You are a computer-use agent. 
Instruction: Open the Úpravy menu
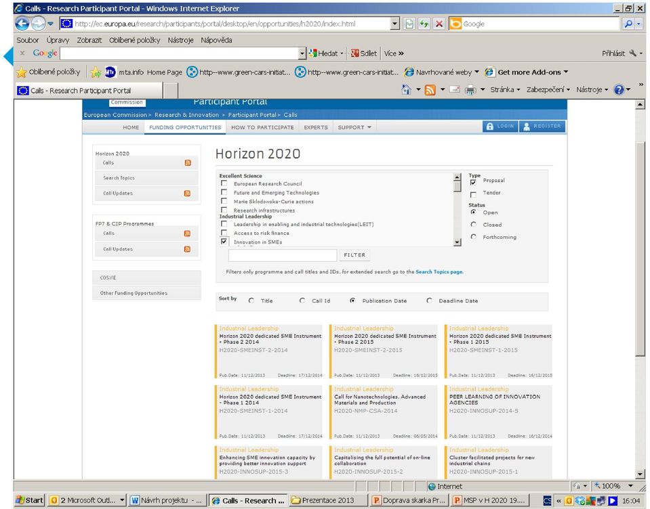pos(58,40)
